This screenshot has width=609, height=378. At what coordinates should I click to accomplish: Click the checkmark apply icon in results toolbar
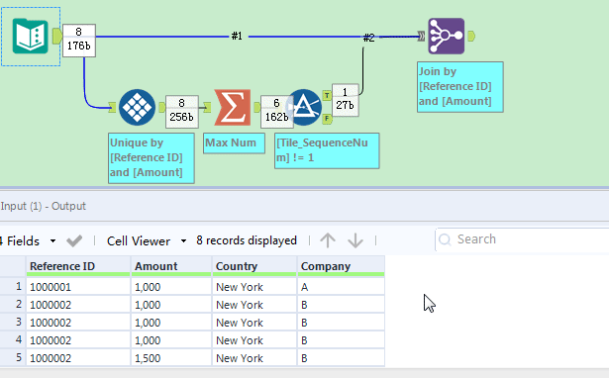tap(74, 240)
